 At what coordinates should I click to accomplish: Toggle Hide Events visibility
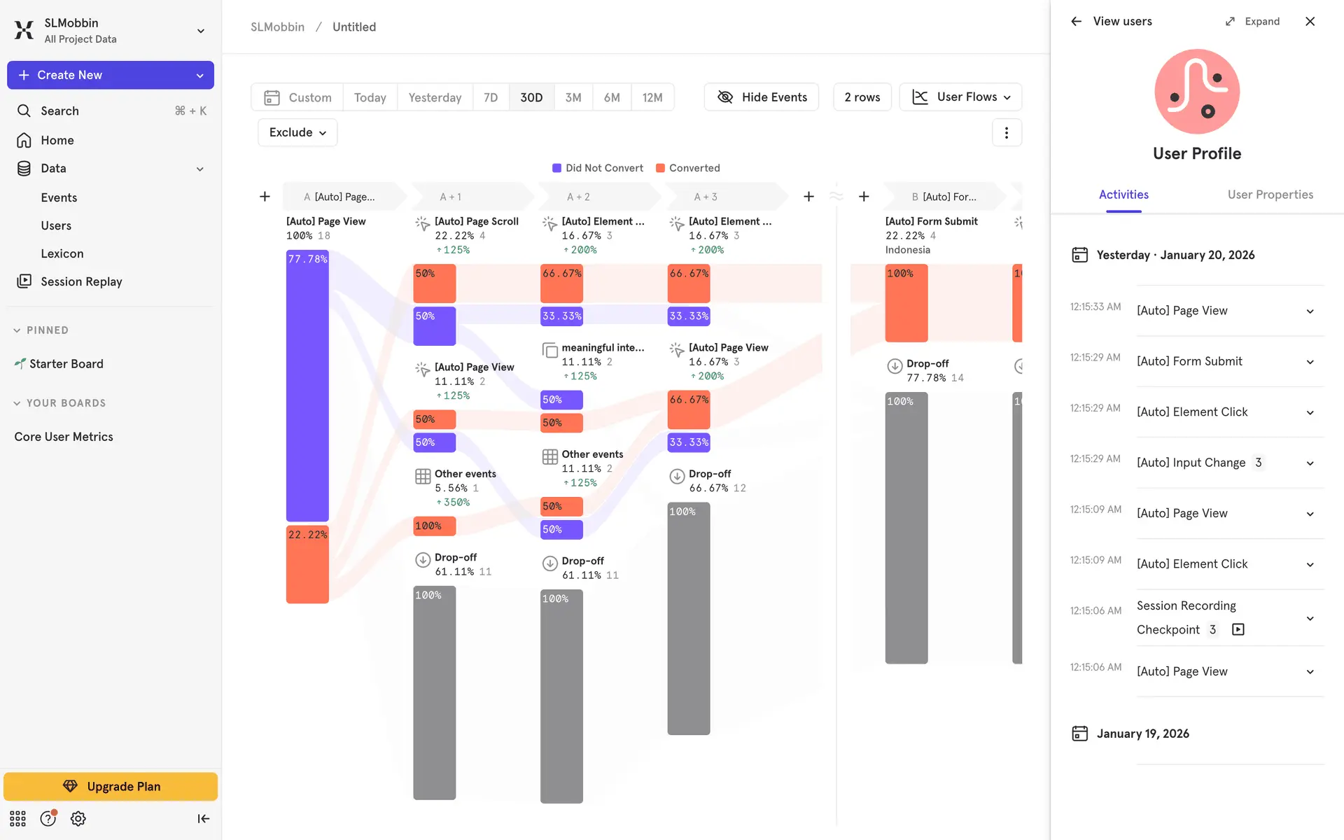click(762, 97)
